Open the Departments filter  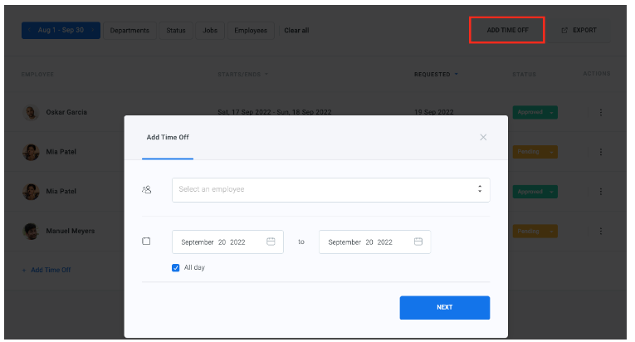[129, 31]
